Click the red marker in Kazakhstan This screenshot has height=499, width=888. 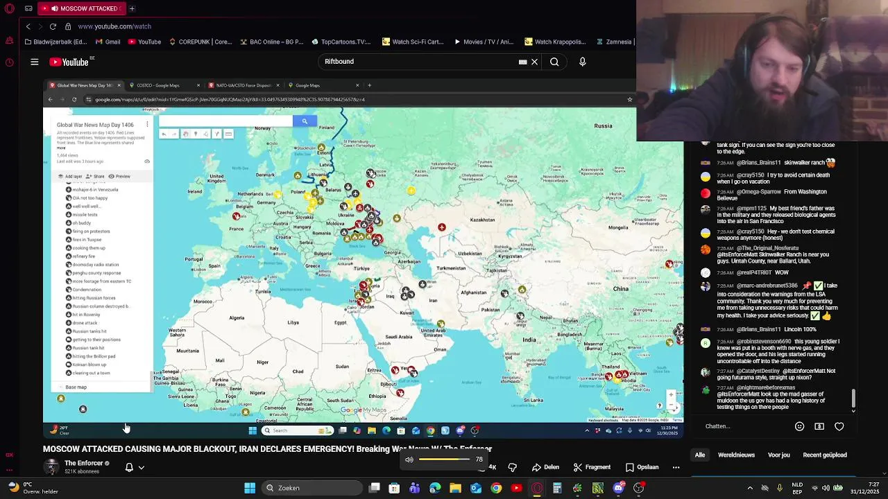click(x=441, y=227)
